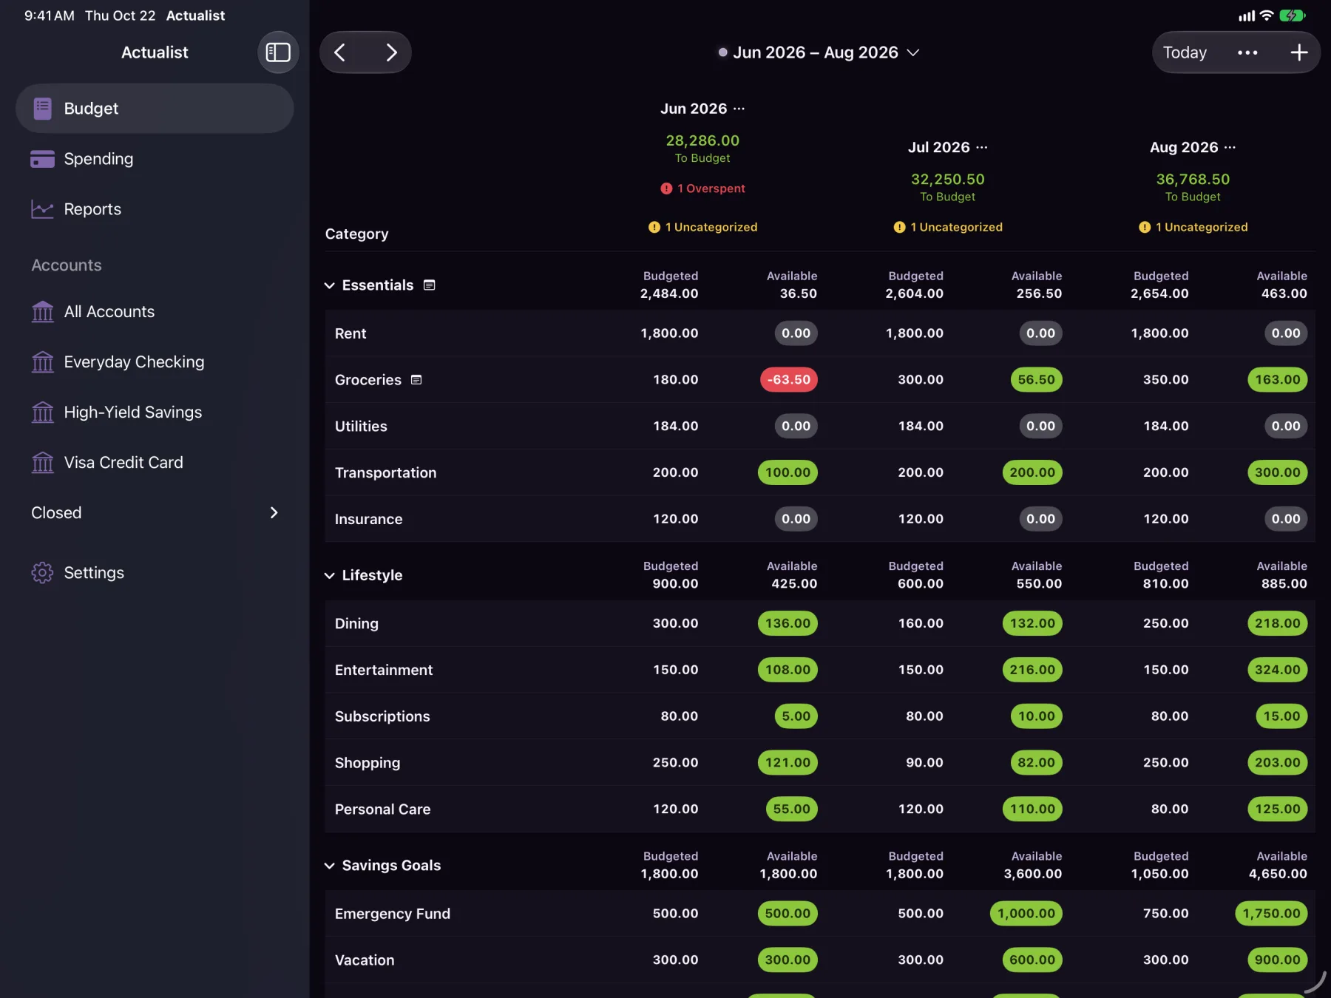The width and height of the screenshot is (1331, 998).
Task: Open June To Budget amount 28,286.00
Action: [x=702, y=140]
